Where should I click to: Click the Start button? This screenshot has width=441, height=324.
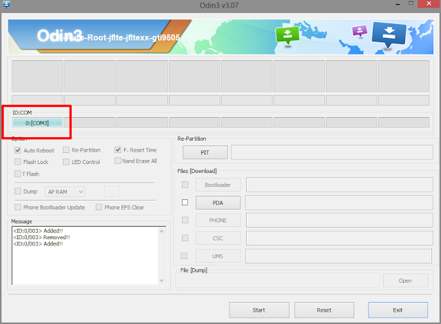coord(259,310)
